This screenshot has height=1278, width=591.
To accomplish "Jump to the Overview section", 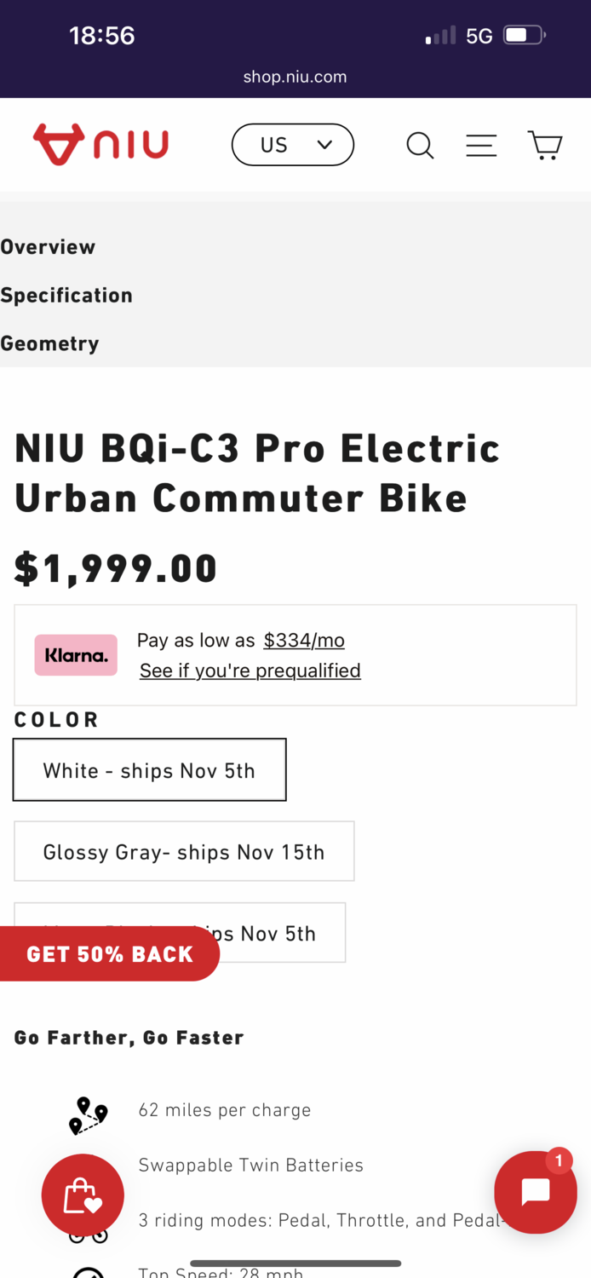I will point(48,247).
